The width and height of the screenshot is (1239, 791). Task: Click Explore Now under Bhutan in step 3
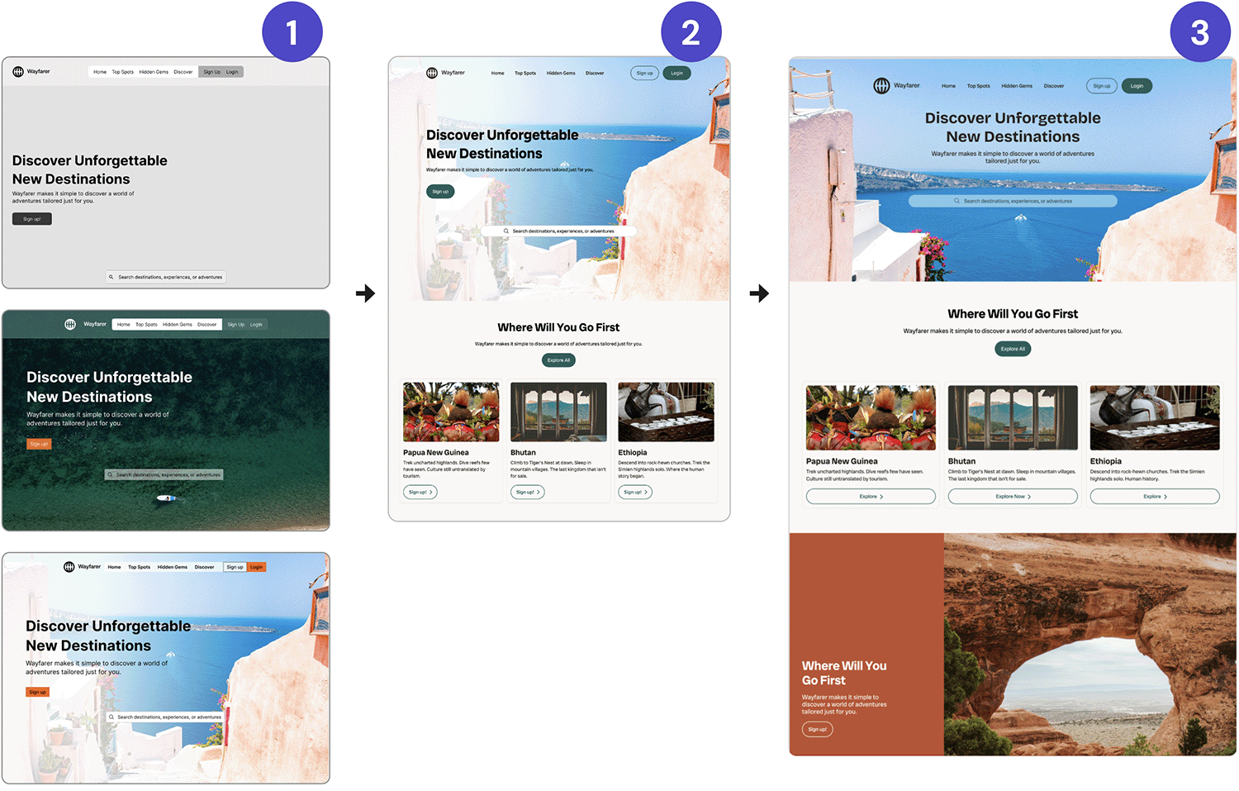[1013, 497]
